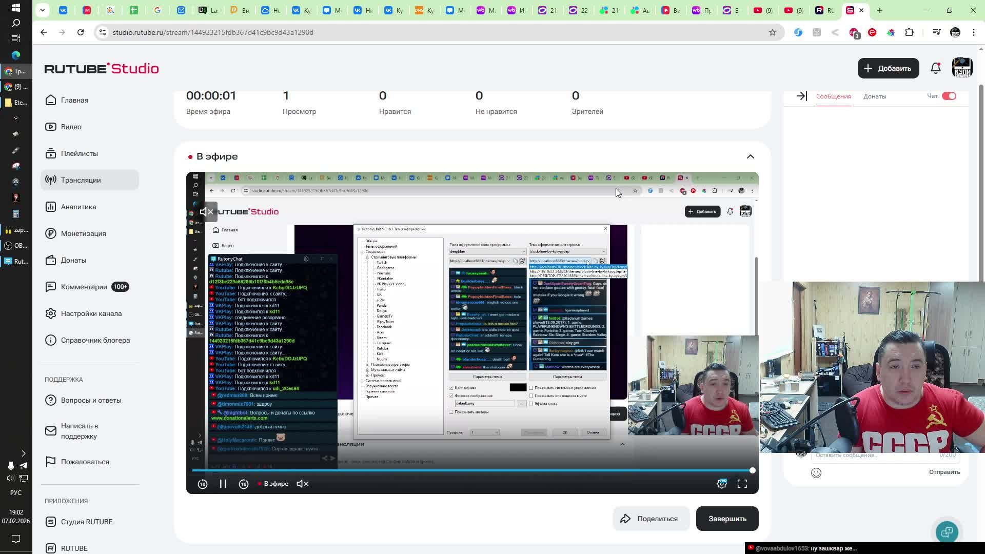Open the notifications bell
985x554 pixels.
coord(935,68)
